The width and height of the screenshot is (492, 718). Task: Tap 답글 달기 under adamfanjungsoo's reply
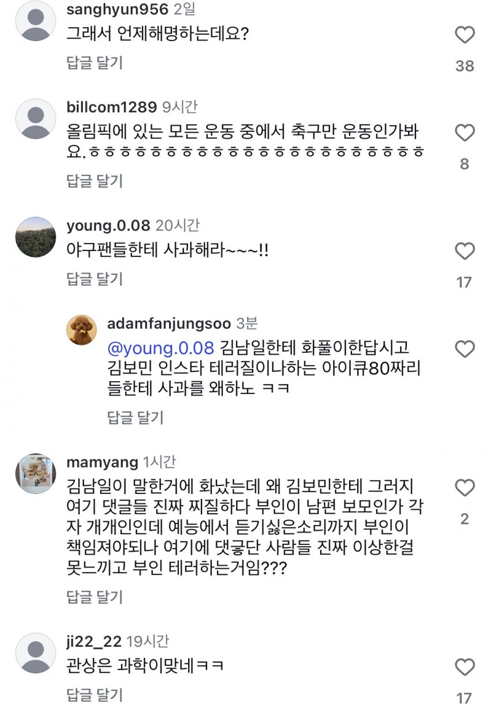135,417
